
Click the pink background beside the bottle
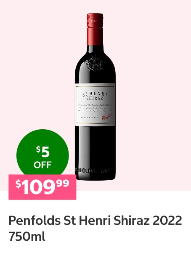pyautogui.click(x=150, y=83)
